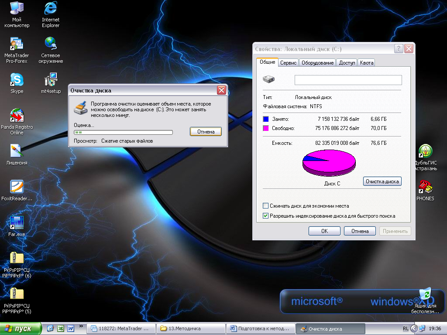
Task: Click the Очистка диска button in Properties
Action: [x=382, y=181]
